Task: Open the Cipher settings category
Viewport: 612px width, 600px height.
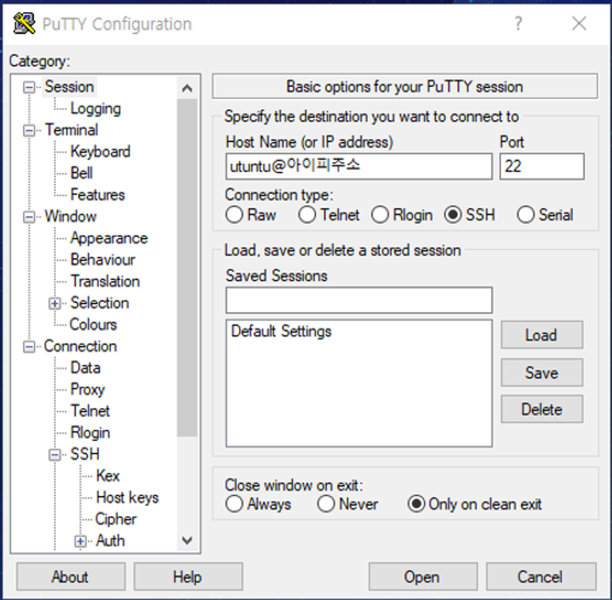Action: click(x=116, y=519)
